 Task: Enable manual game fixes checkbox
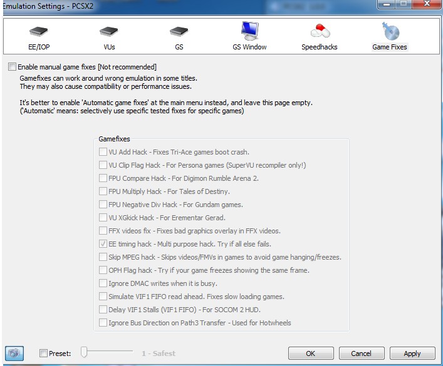[x=12, y=67]
